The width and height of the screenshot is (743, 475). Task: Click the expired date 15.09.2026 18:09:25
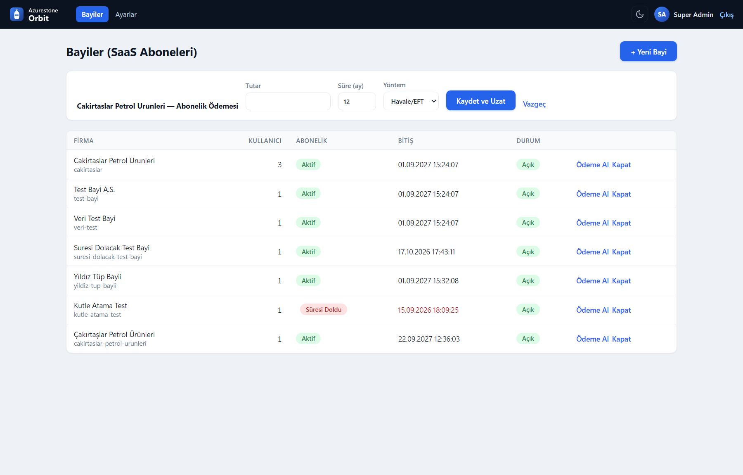tap(428, 310)
